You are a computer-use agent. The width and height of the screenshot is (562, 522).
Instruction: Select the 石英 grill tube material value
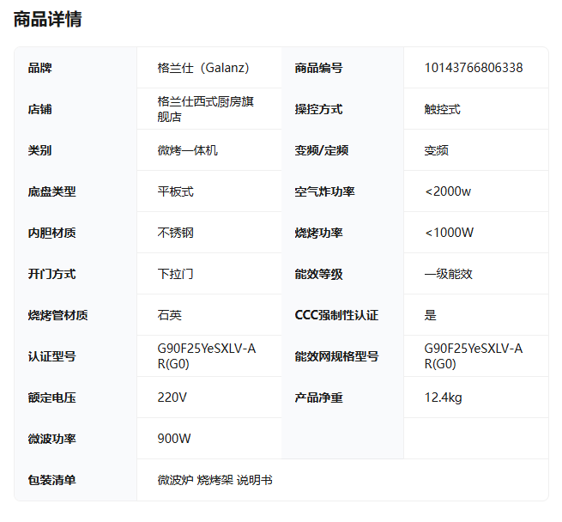[169, 315]
